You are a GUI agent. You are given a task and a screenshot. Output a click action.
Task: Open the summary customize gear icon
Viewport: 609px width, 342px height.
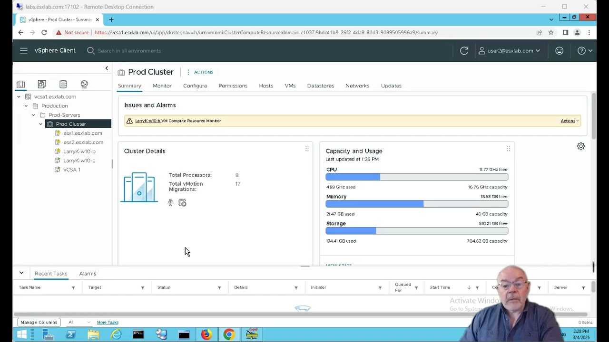[581, 146]
